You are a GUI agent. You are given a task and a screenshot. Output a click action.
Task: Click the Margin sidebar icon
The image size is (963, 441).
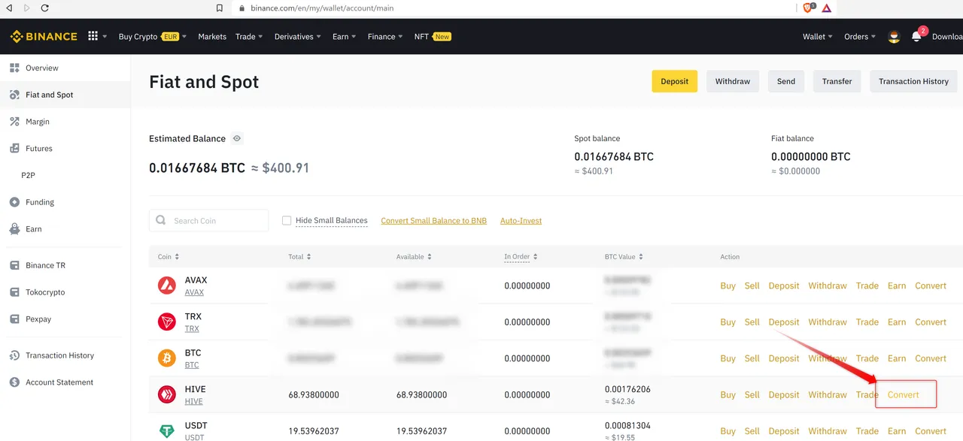click(x=14, y=121)
